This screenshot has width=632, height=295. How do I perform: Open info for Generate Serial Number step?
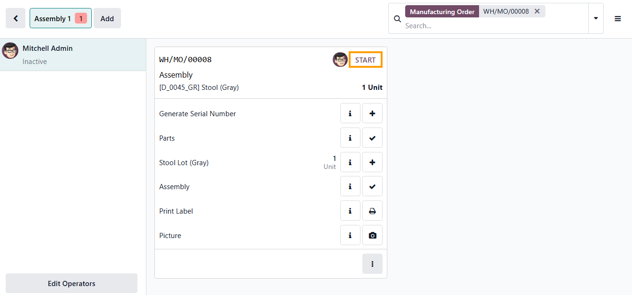pyautogui.click(x=350, y=113)
